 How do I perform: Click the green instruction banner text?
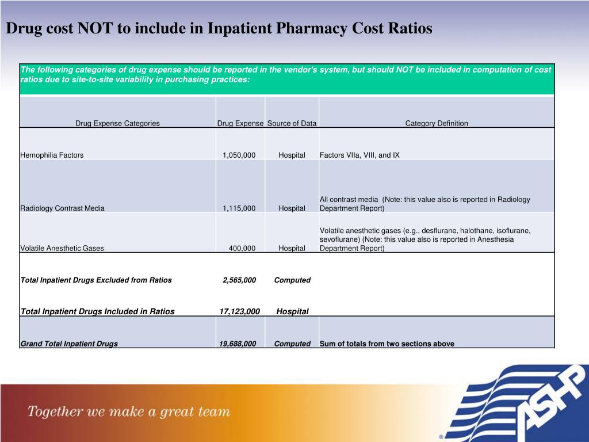point(285,74)
